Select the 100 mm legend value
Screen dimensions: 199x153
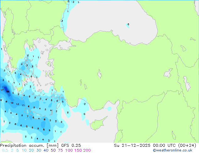(69, 151)
